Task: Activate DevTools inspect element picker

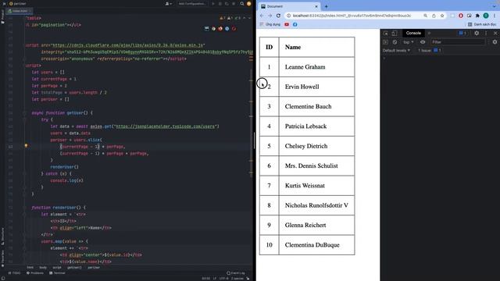Action: (385, 33)
